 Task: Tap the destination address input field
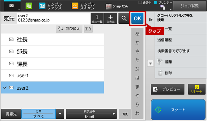pos(53,18)
